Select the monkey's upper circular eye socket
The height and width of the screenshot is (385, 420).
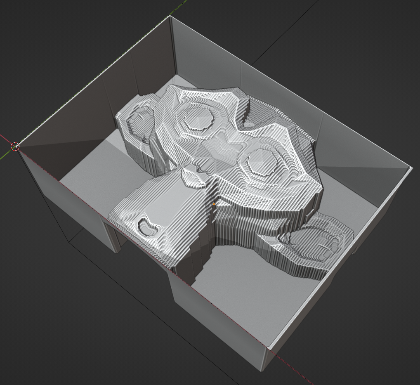197,118
